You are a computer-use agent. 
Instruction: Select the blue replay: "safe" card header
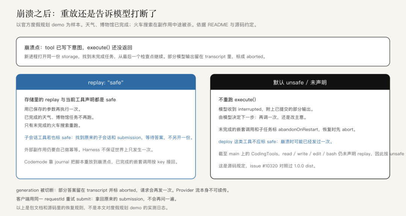[x=106, y=82]
